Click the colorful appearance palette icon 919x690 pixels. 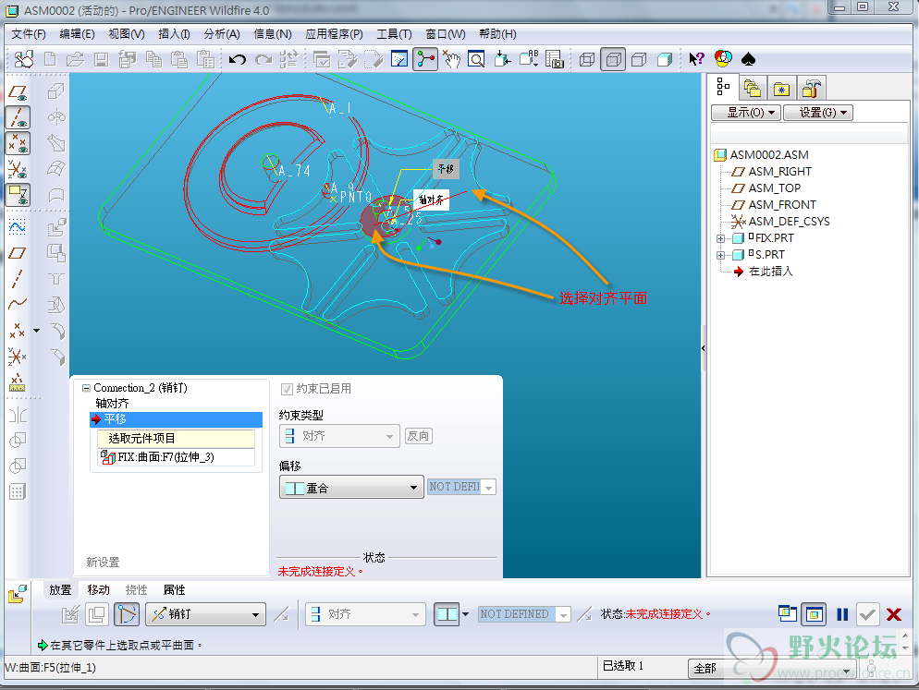point(723,58)
